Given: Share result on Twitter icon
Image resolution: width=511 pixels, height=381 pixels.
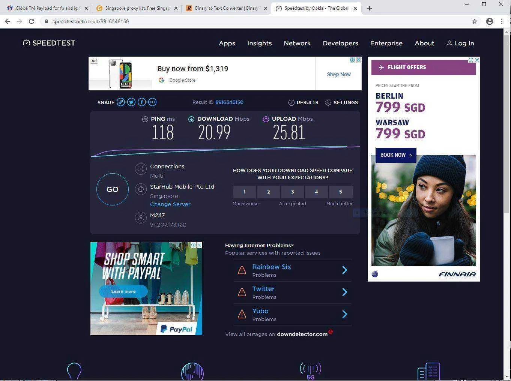Looking at the screenshot, I should [131, 102].
